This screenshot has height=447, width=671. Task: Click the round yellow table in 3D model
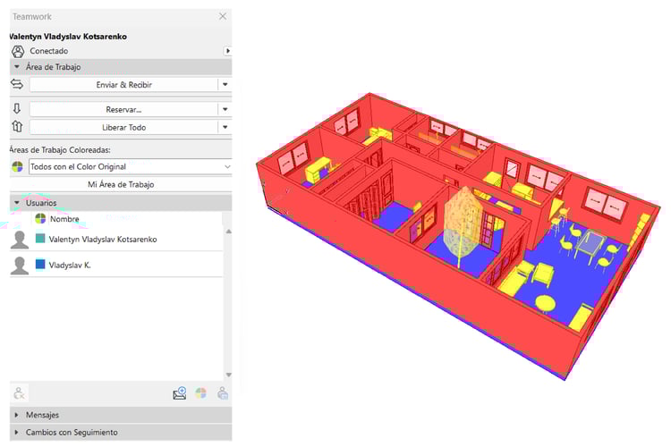click(546, 304)
